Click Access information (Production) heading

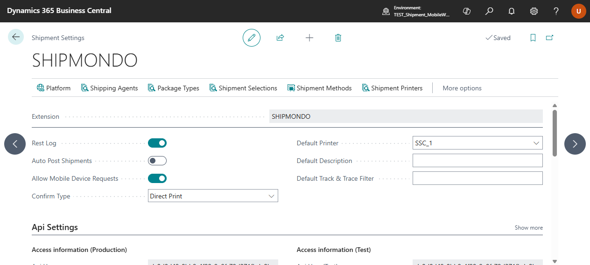point(79,250)
